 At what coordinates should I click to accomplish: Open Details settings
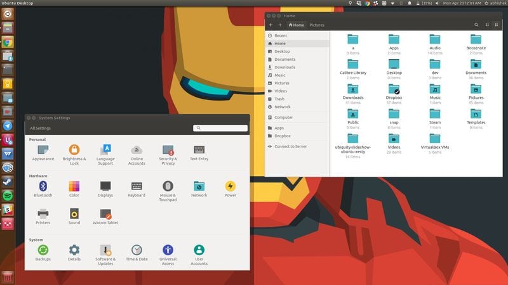click(74, 253)
